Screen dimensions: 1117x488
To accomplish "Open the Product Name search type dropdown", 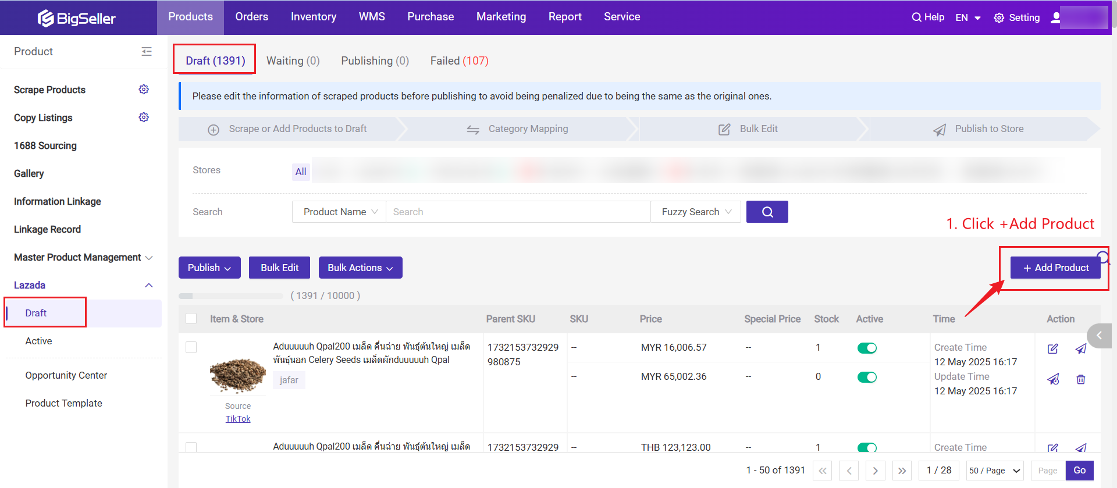I will (339, 212).
